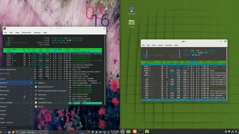
Task: Click the battery icon in KDE tray
Action: tap(100, 132)
